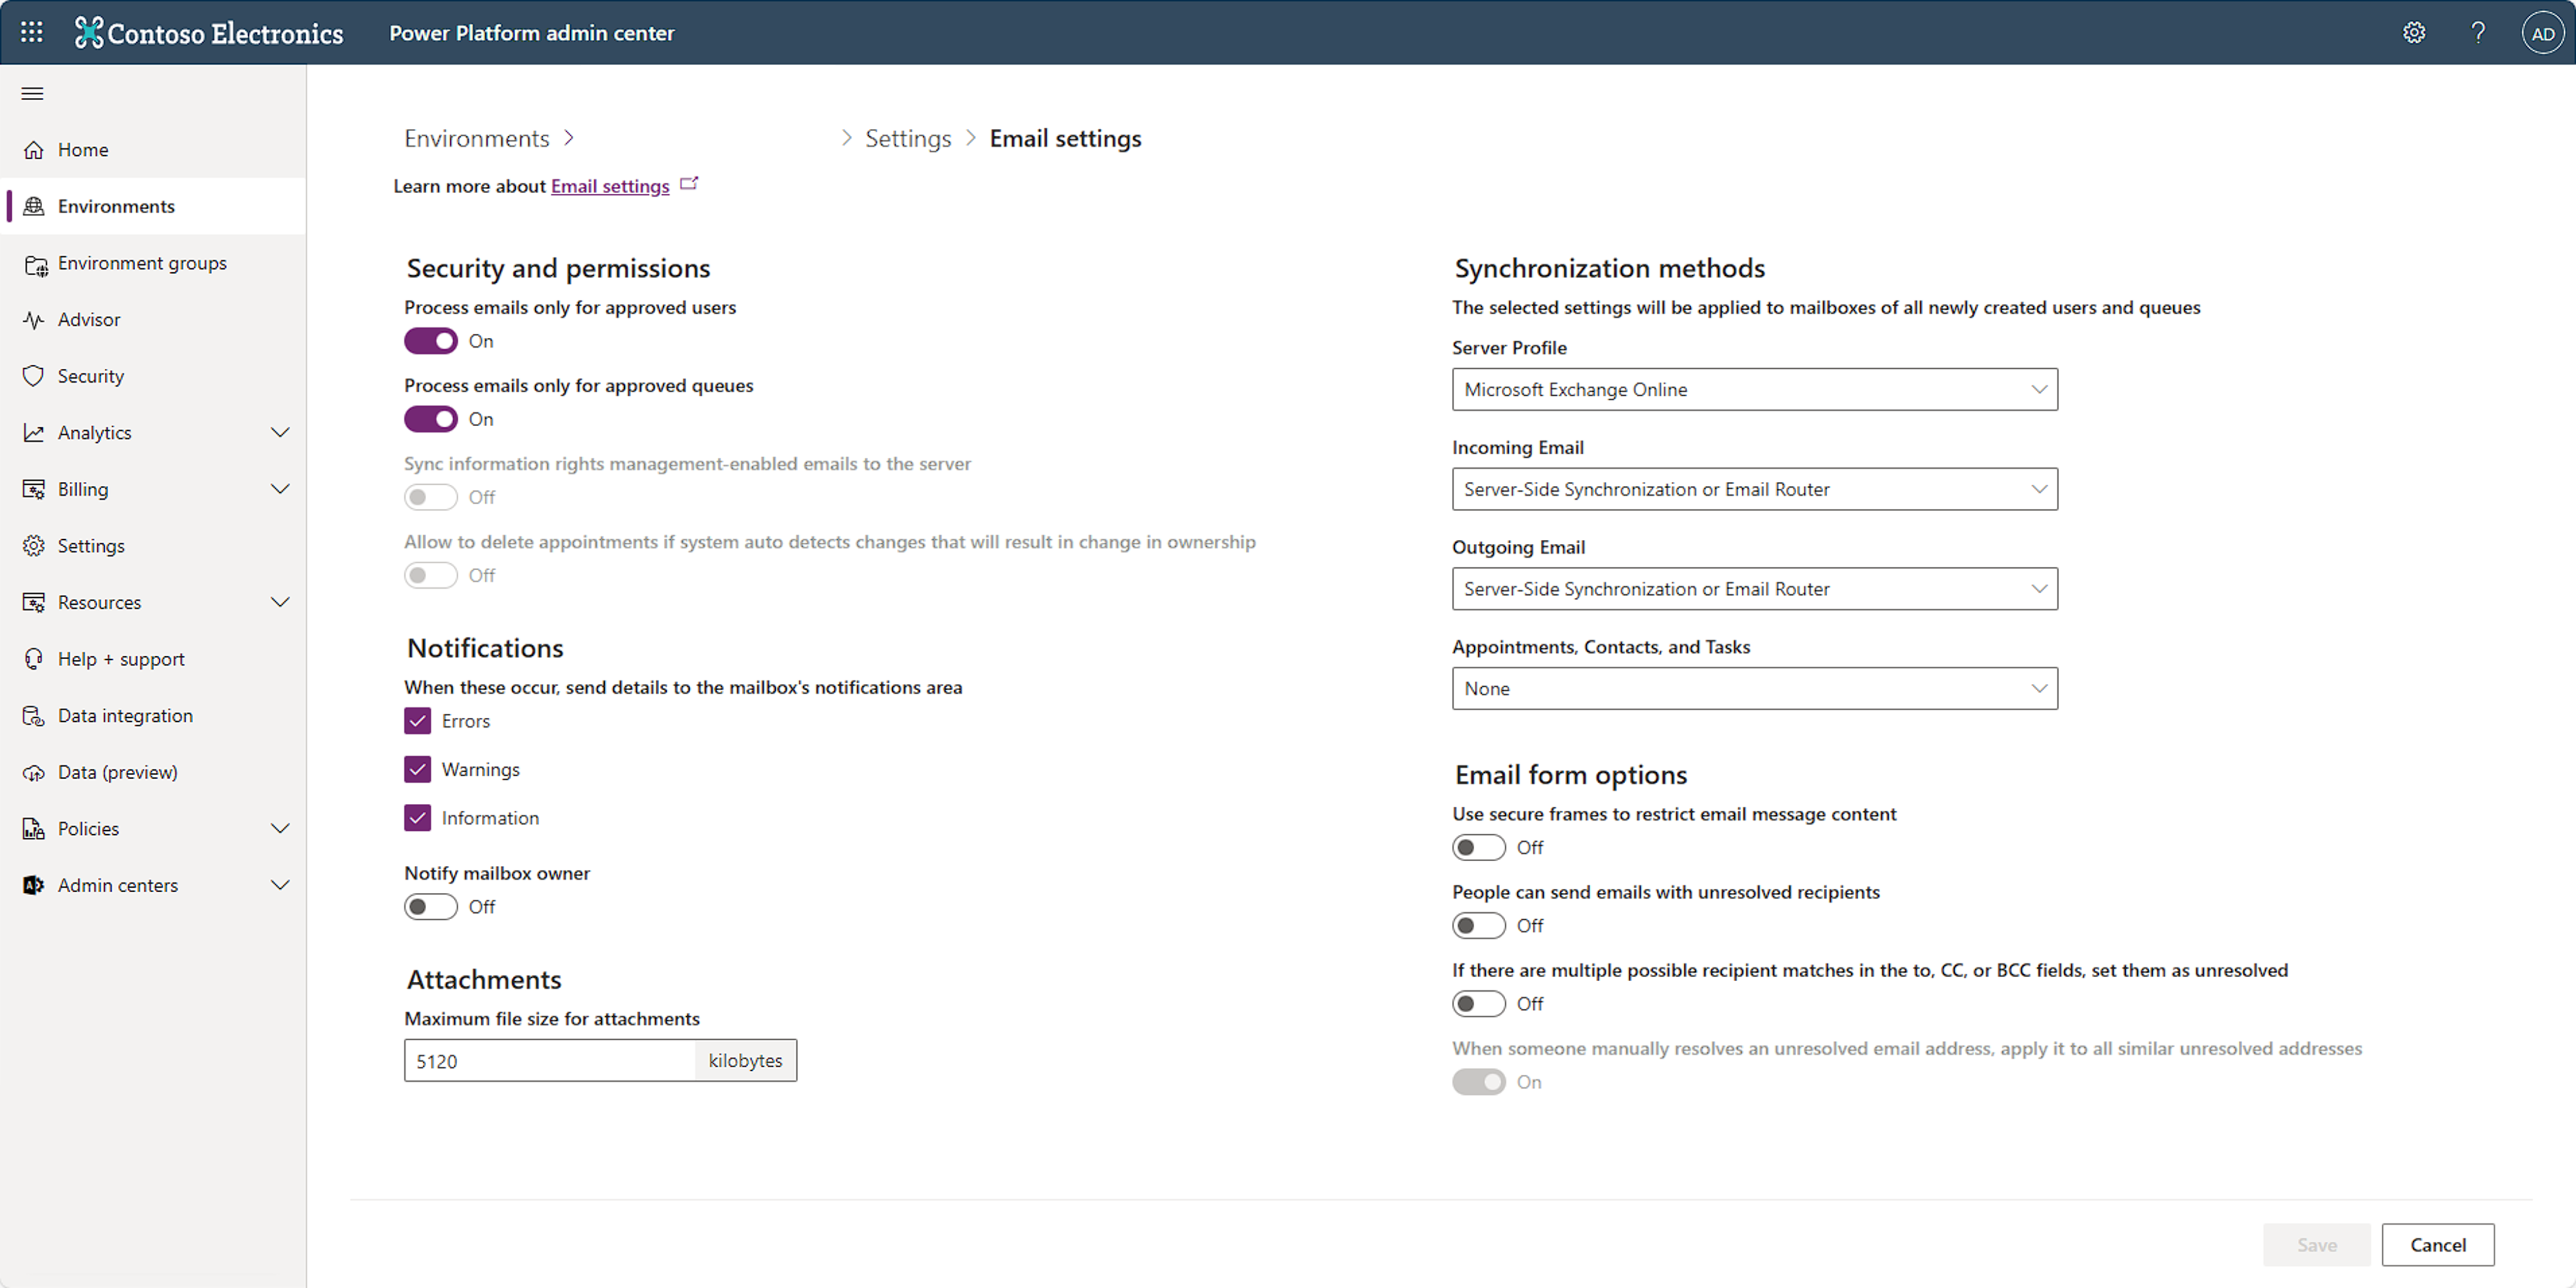The image size is (2576, 1288).
Task: Uncheck the Warnings notification checkbox
Action: (x=417, y=769)
